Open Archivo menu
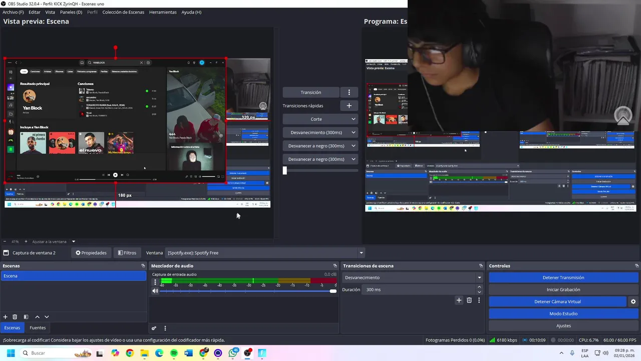The height and width of the screenshot is (361, 641). tap(13, 12)
